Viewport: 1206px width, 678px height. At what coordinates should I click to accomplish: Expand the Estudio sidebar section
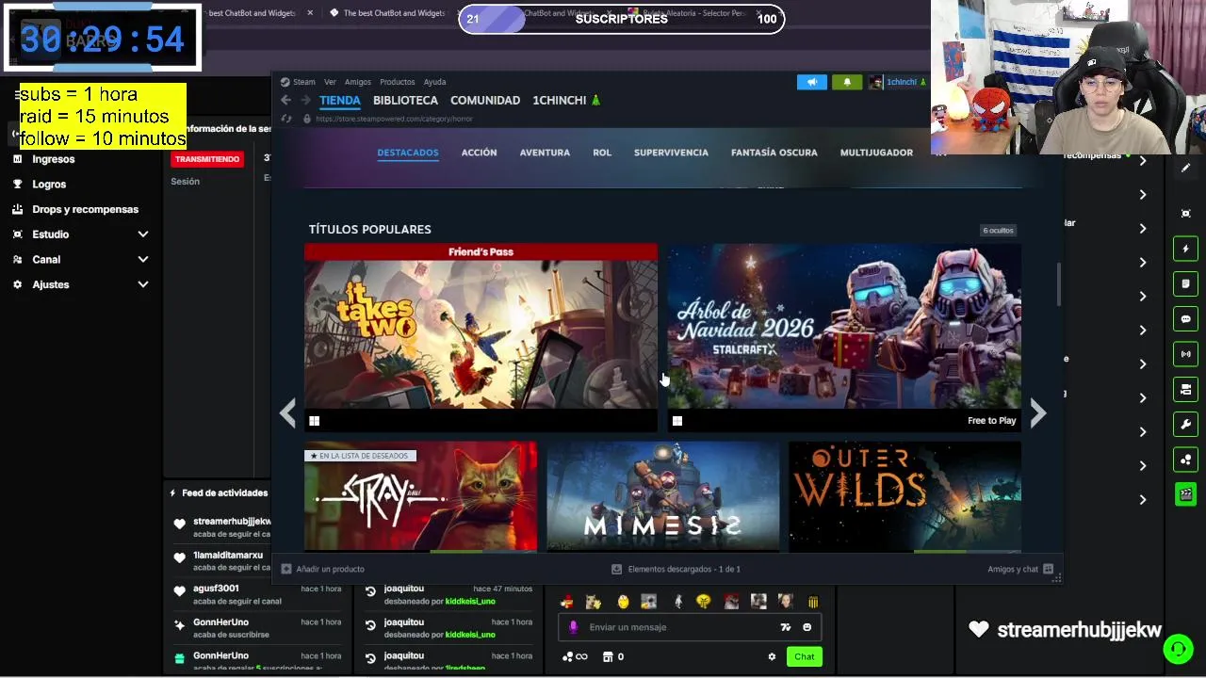80,234
